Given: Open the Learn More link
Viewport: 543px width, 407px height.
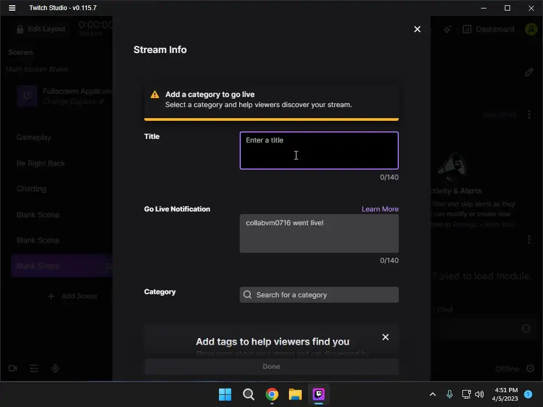Looking at the screenshot, I should coord(380,209).
